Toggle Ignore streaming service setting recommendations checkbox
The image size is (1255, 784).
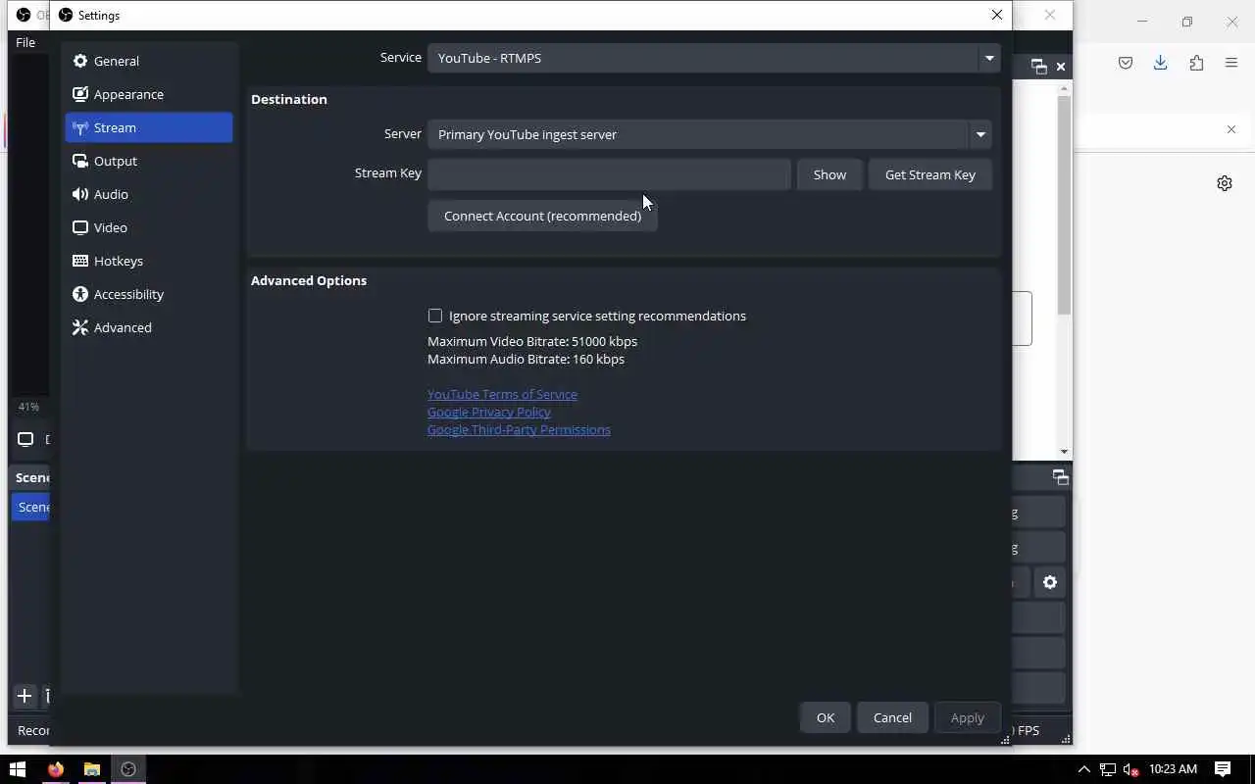point(435,316)
